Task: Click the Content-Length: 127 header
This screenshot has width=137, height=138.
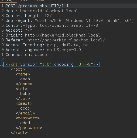Action: (29, 16)
